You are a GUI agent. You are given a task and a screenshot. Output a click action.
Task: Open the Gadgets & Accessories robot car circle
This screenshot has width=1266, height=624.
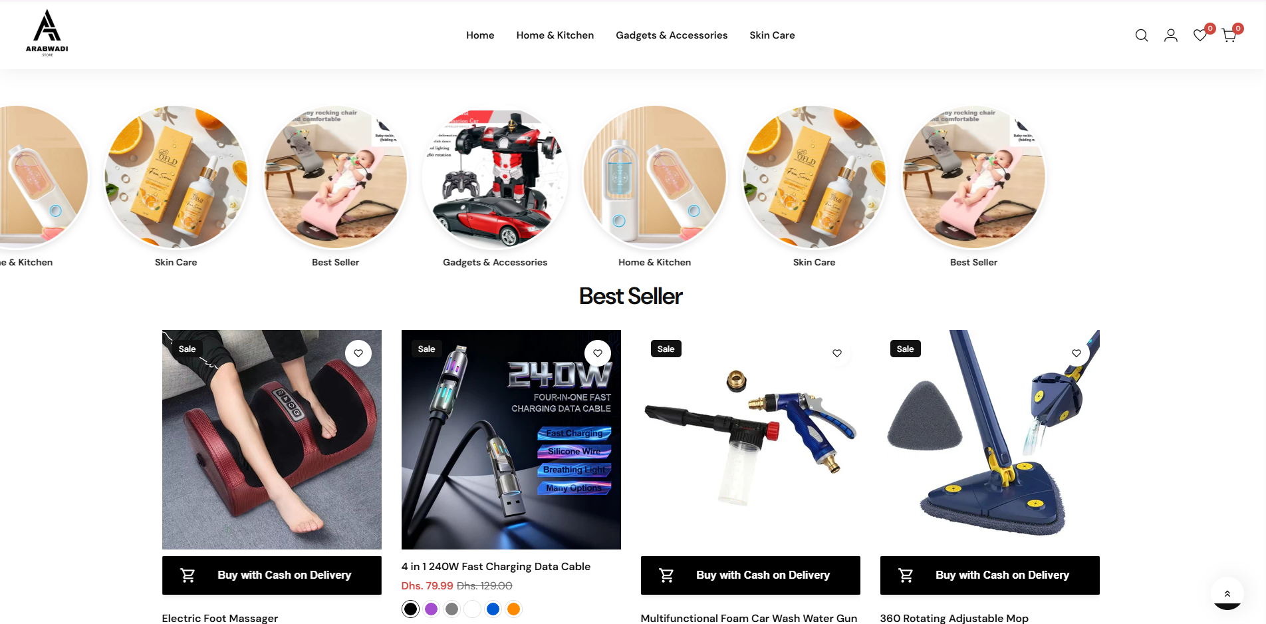click(495, 177)
